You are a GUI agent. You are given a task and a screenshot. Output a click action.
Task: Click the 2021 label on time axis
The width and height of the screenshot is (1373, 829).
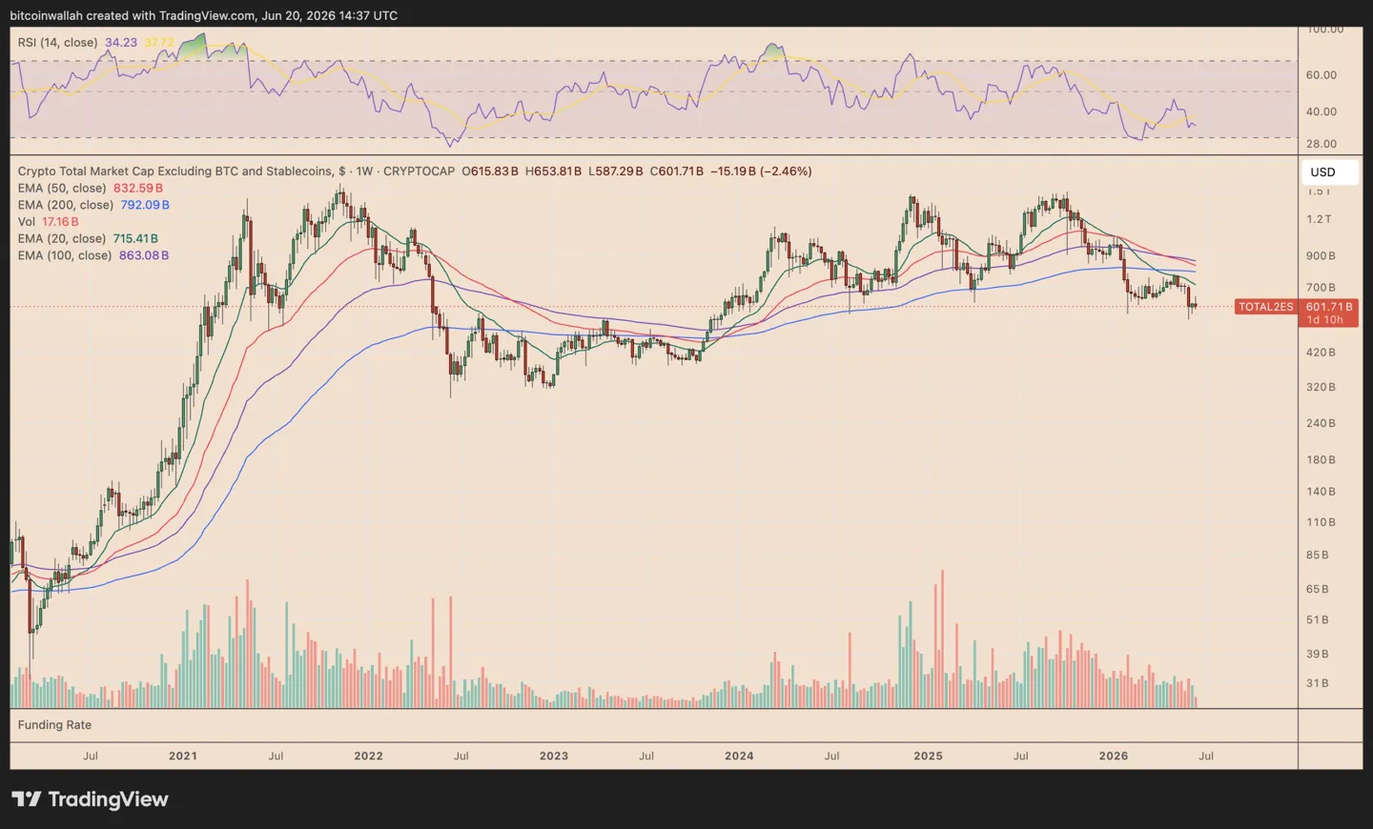pyautogui.click(x=183, y=756)
